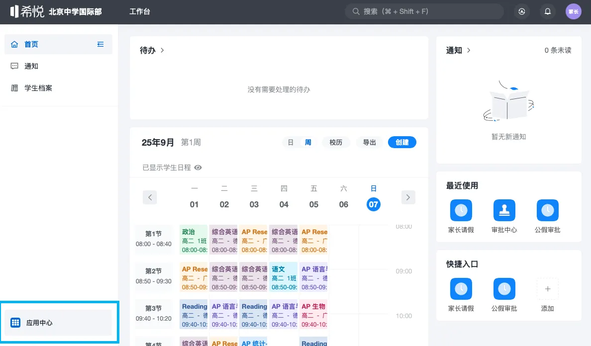This screenshot has width=591, height=346.
Task: Click the 希悦 logo
Action: click(26, 11)
